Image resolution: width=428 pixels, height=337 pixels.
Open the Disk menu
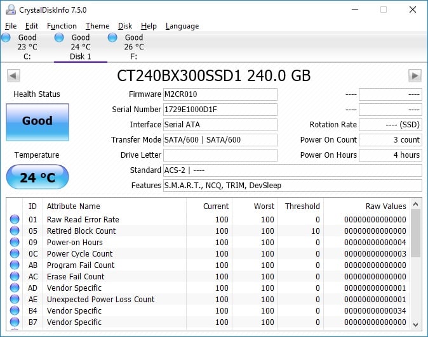click(x=125, y=26)
